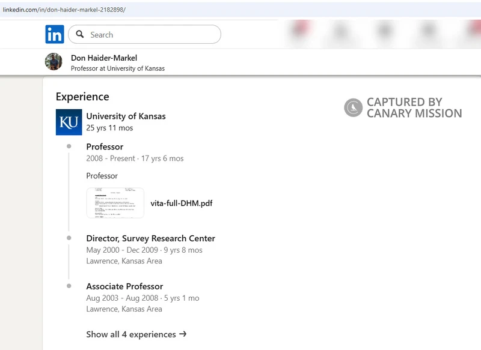Screen dimensions: 481x350
Task: Click the magnifier icon in search box
Action: pos(80,35)
